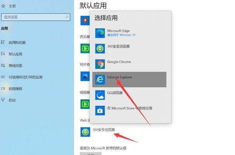Click the Internet Explorer icon
235x155 pixels.
click(x=100, y=79)
